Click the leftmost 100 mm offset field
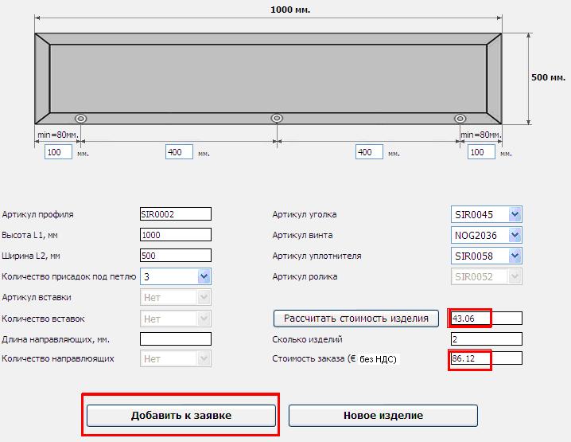 (58, 152)
